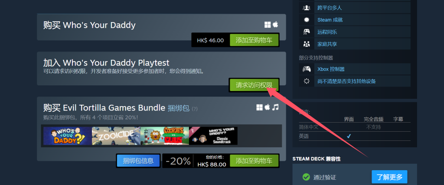The height and width of the screenshot is (185, 444).
Task: Click the Xbox 控制器 link
Action: 331,69
